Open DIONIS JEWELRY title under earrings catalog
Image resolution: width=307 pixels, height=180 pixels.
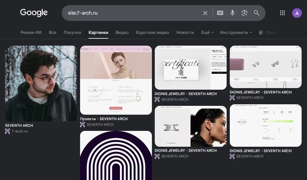260,92
